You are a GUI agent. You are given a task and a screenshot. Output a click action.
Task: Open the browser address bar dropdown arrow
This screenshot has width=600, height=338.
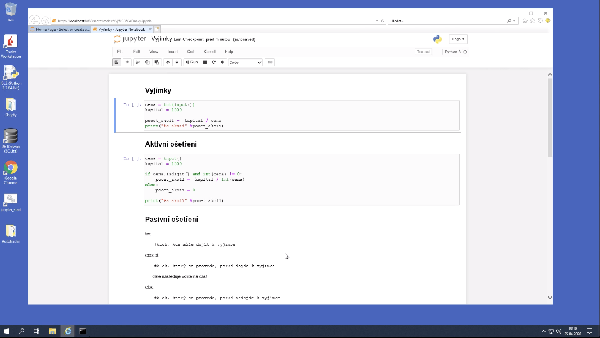[x=377, y=21]
